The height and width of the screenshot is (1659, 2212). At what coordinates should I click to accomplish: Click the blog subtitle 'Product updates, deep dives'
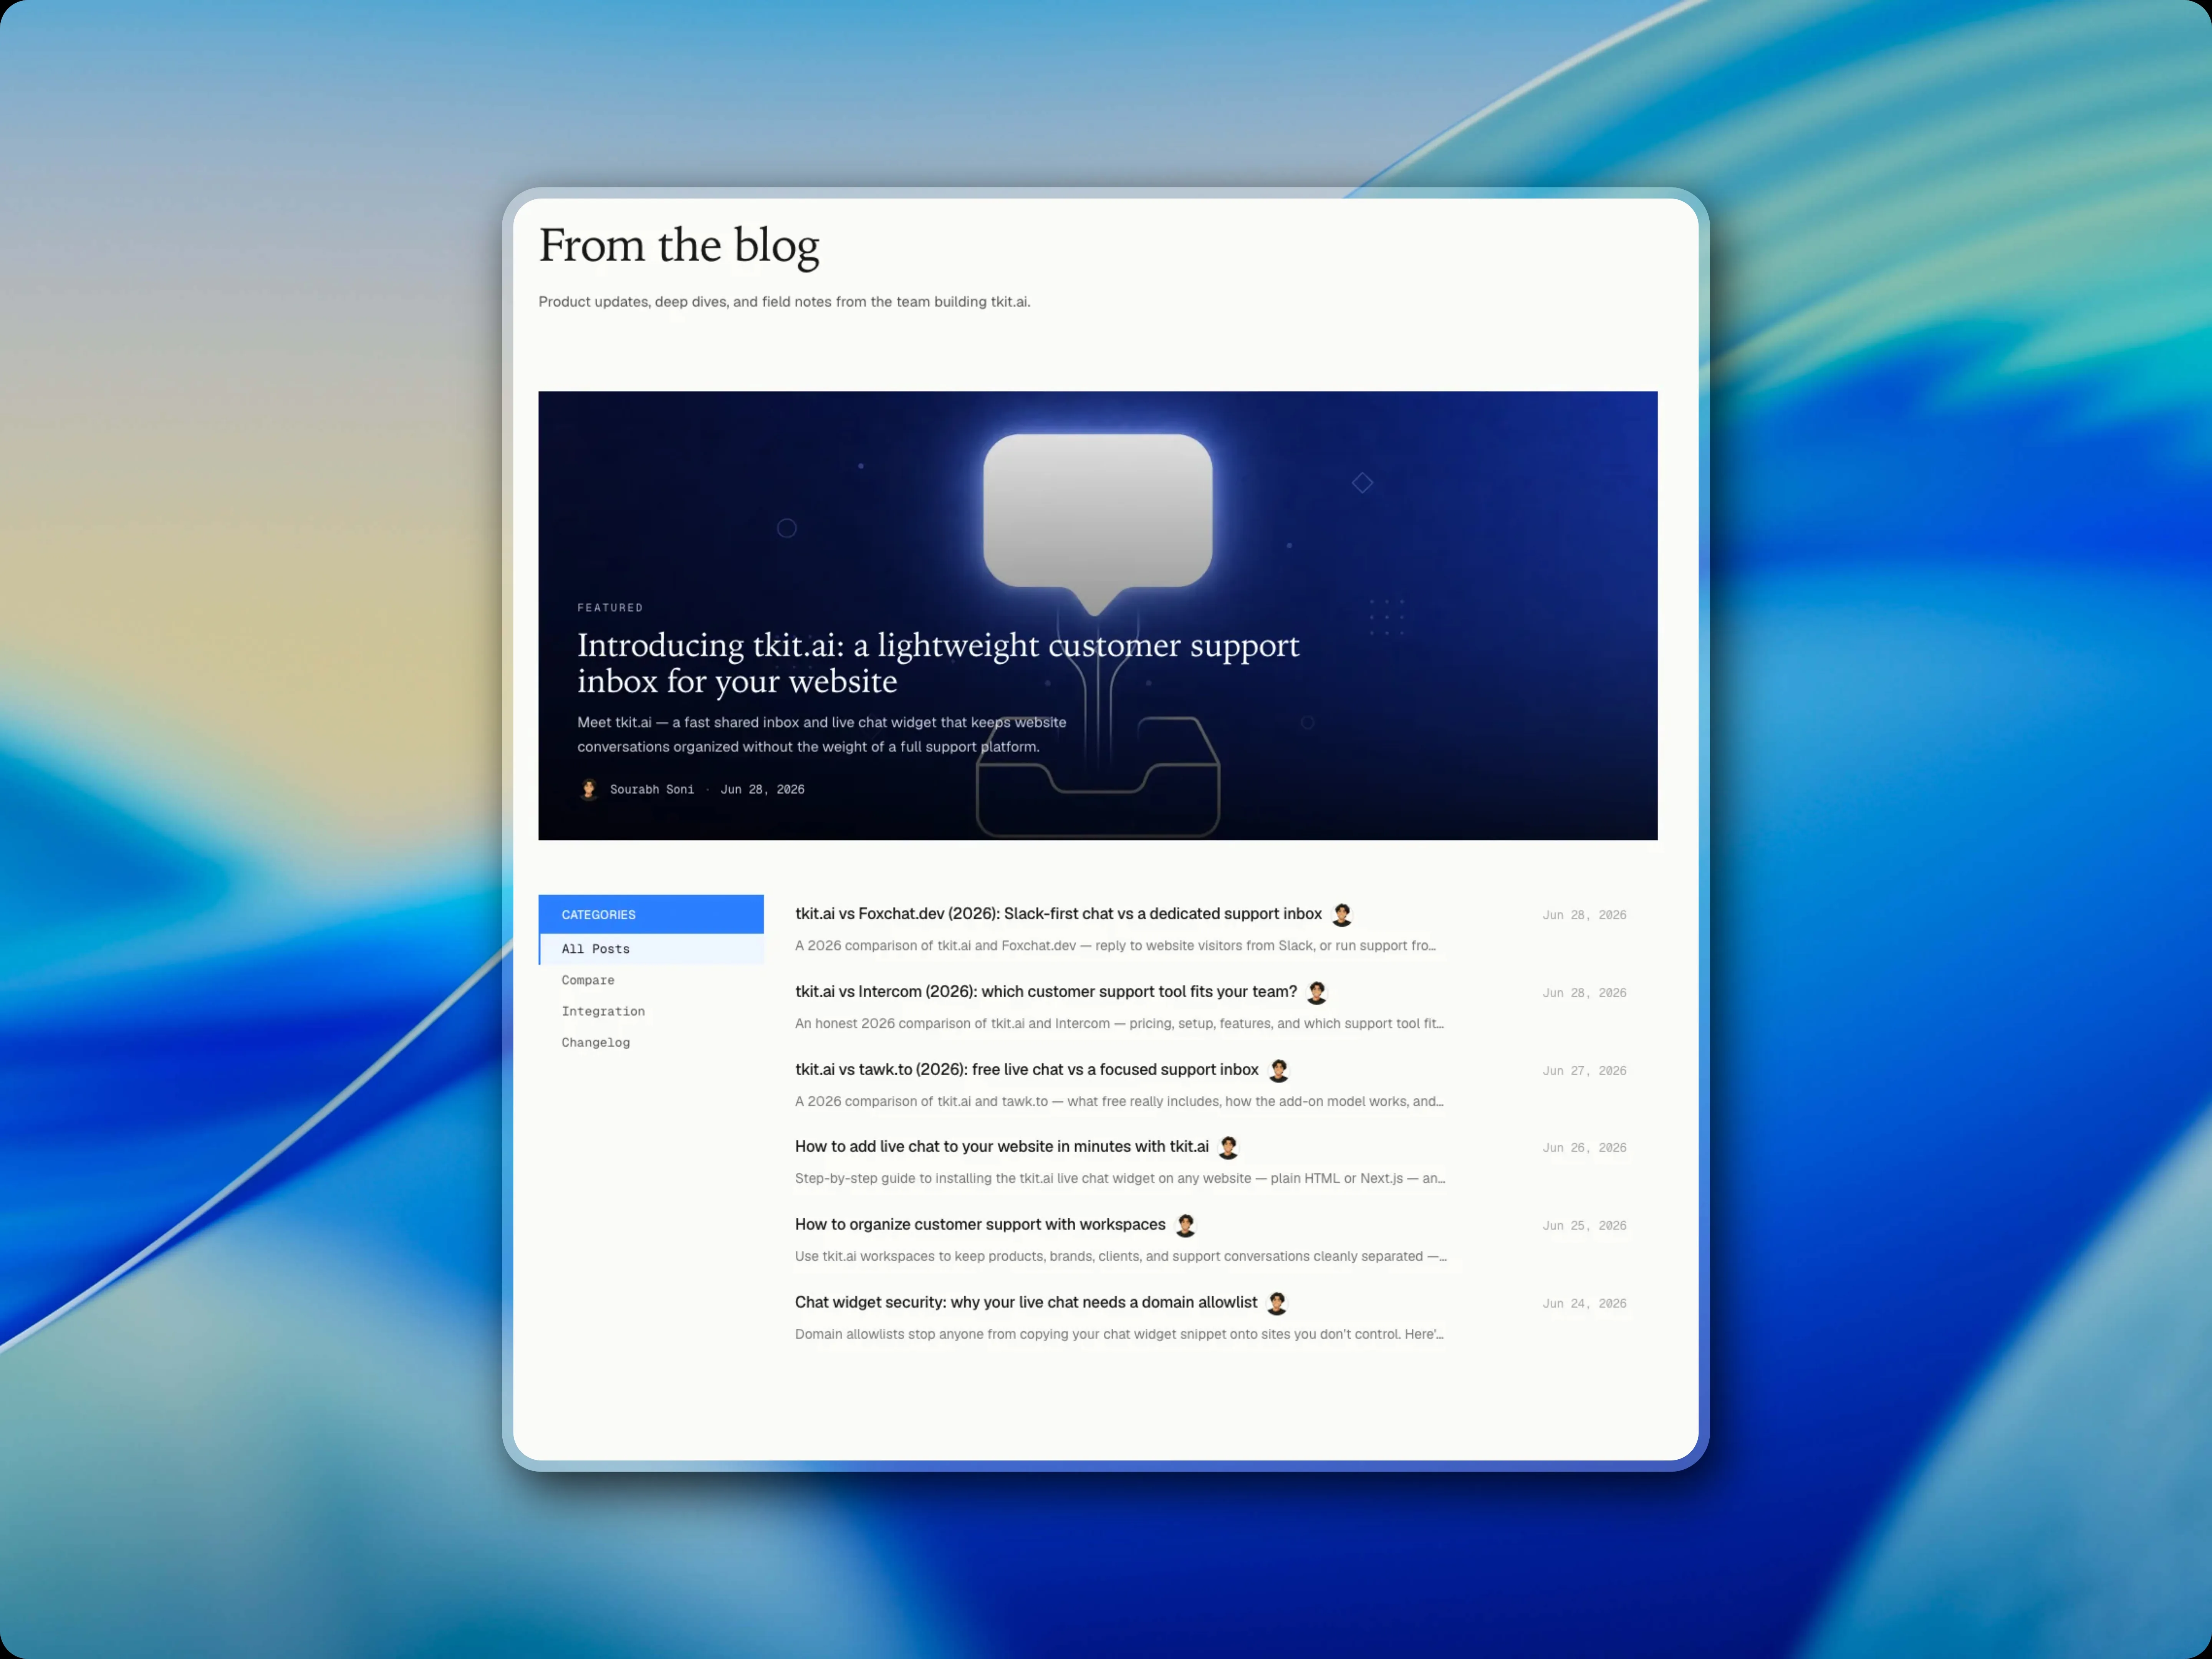[784, 302]
